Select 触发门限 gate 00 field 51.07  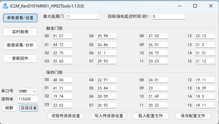[x=62, y=36]
